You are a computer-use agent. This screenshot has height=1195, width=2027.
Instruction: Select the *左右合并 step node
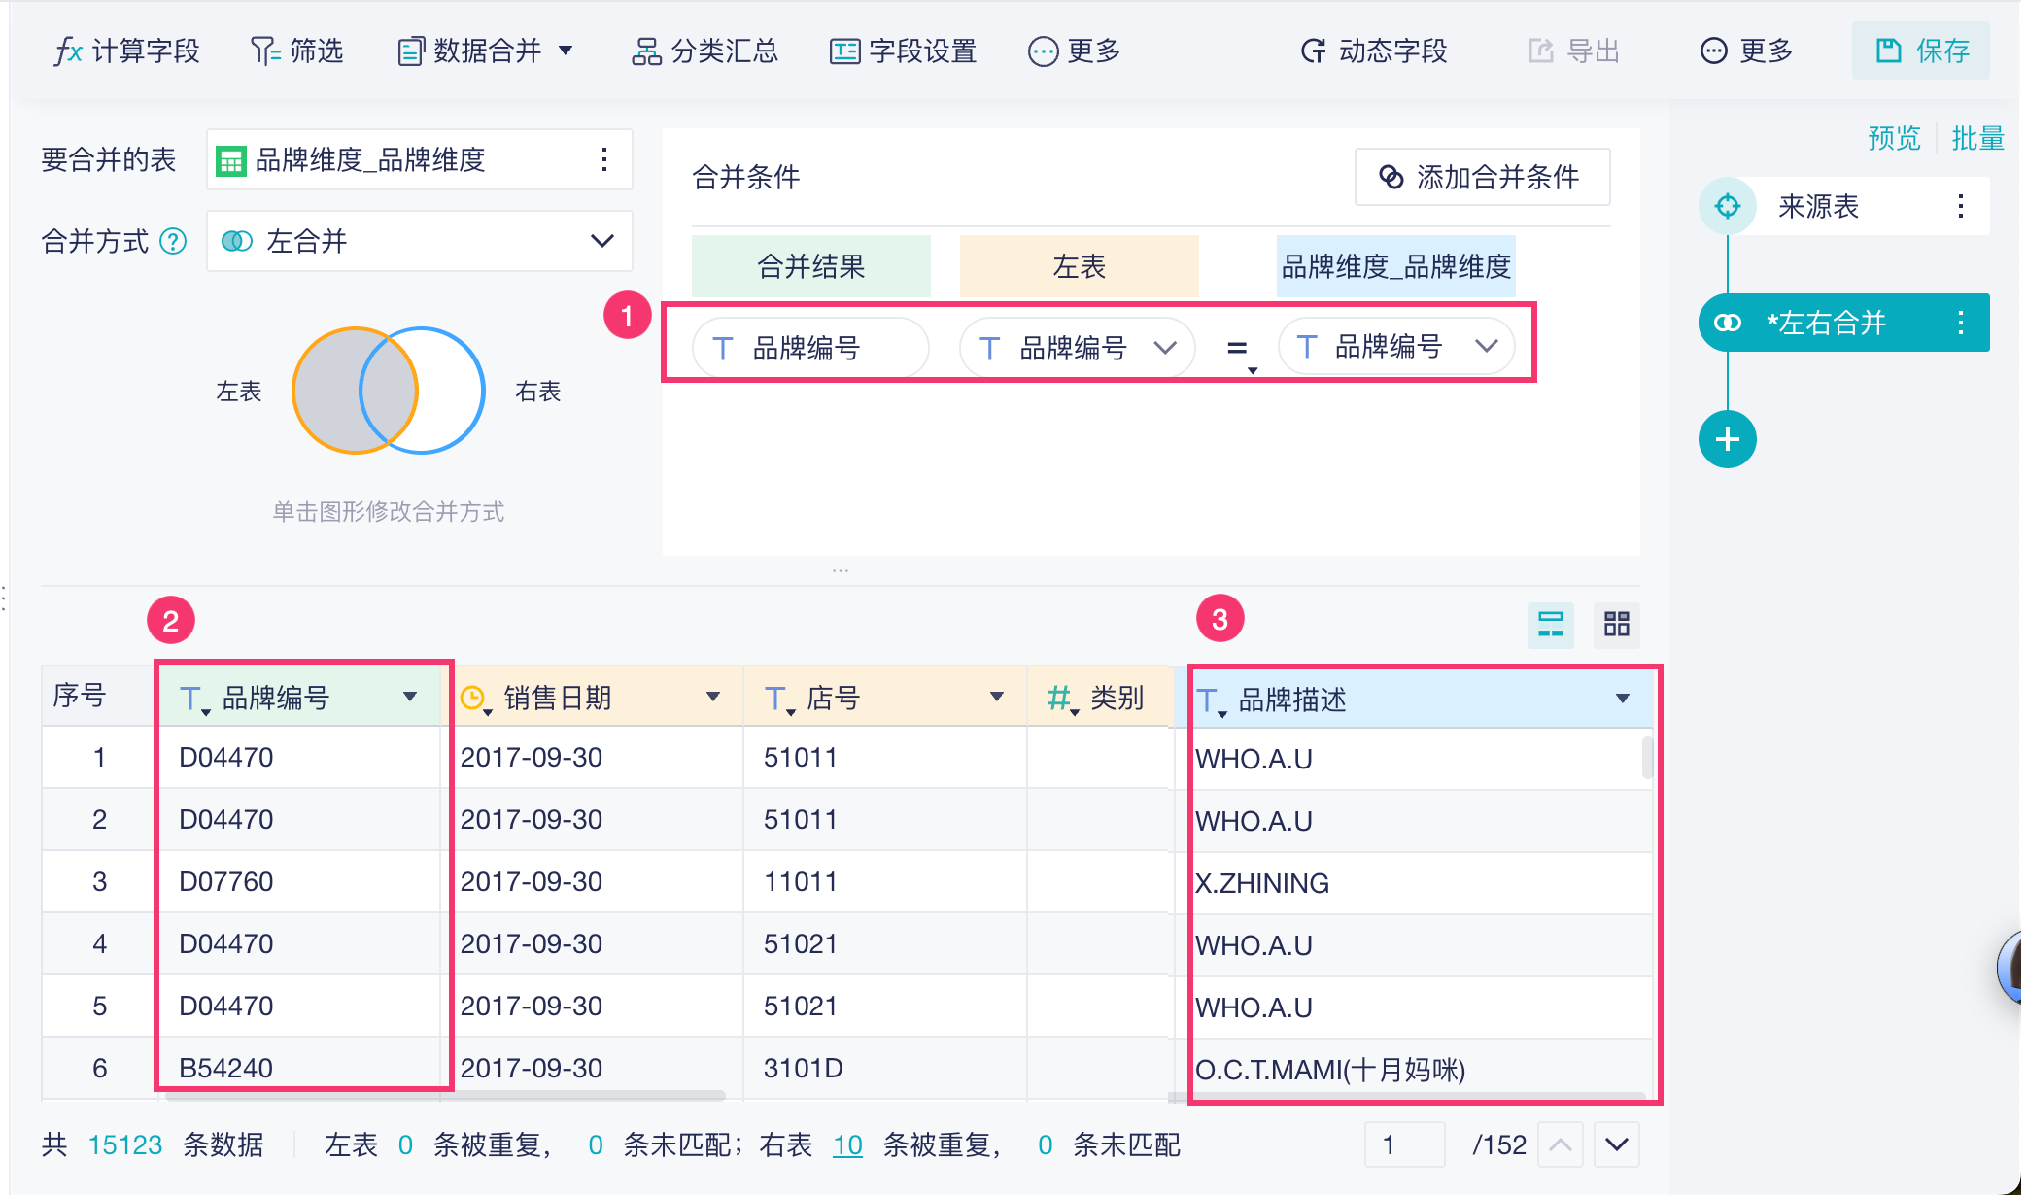coord(1827,323)
